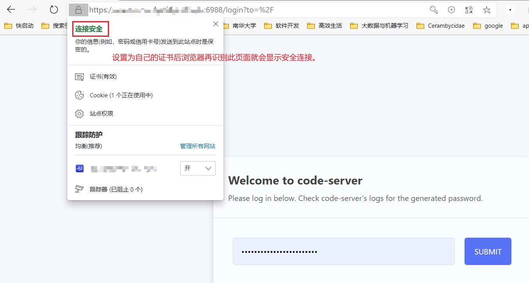Click the SUBMIT button
The image size is (529, 283).
488,251
